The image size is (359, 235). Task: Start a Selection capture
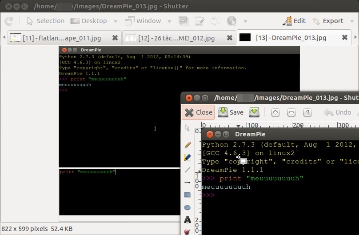click(x=46, y=21)
